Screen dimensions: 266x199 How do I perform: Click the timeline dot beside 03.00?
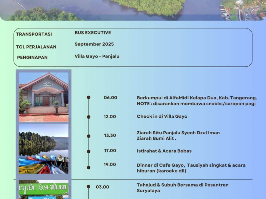tap(89, 187)
